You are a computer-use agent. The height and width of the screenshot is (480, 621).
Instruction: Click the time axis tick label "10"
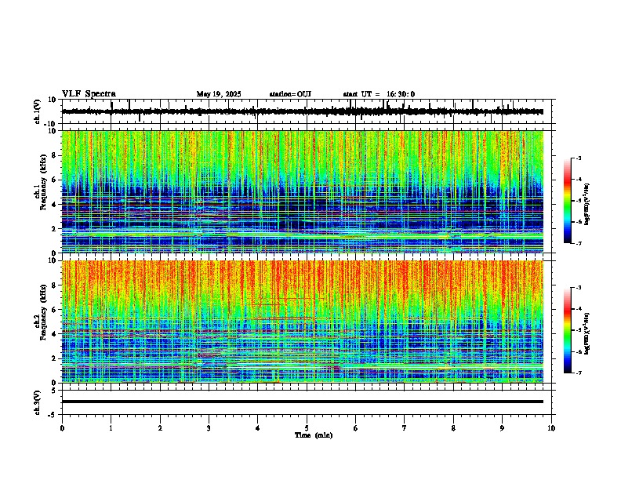(x=551, y=428)
